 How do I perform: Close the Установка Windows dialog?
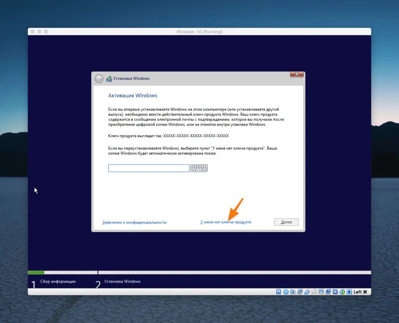[x=297, y=74]
